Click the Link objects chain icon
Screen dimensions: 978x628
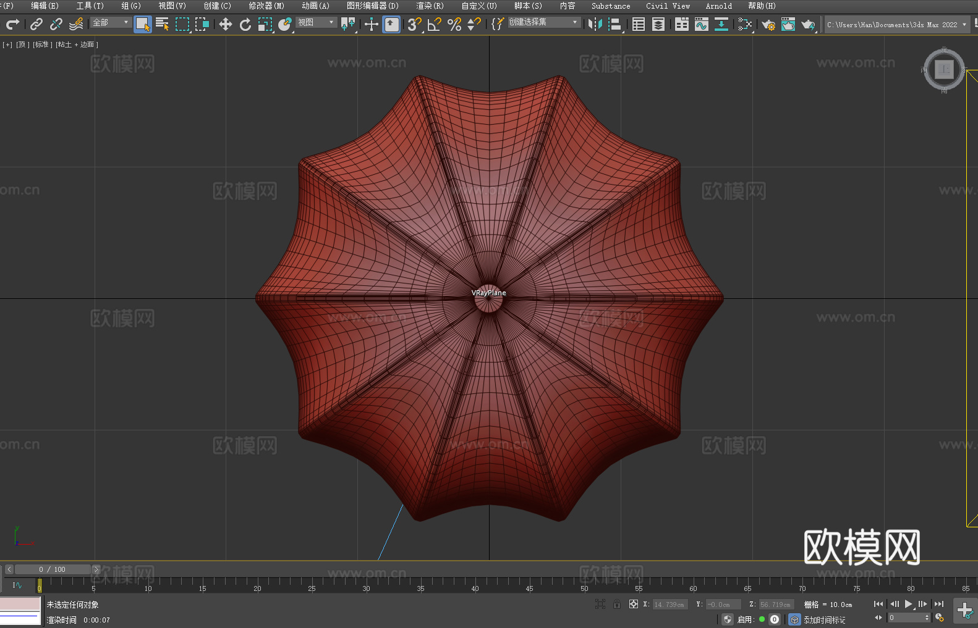coord(36,24)
